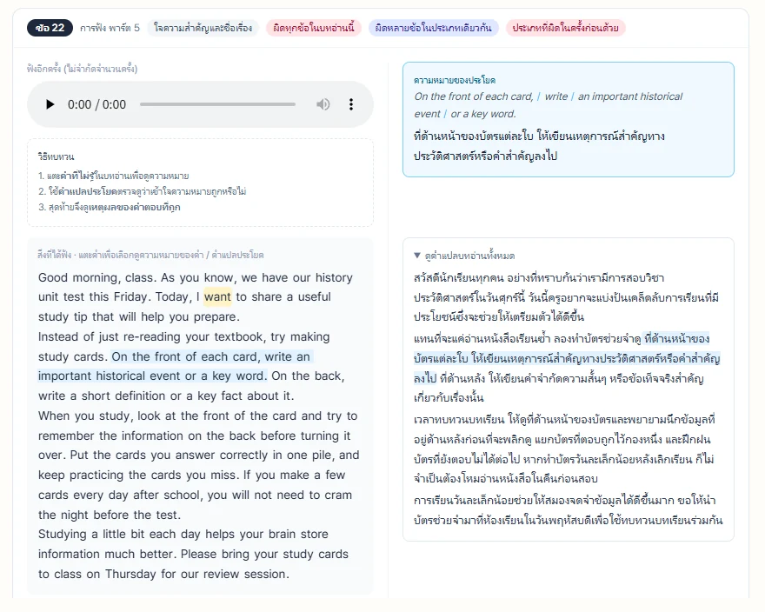Screen dimensions: 765x612
Task: Click the การฟัง พาร์ต 5 label
Action: pos(110,28)
